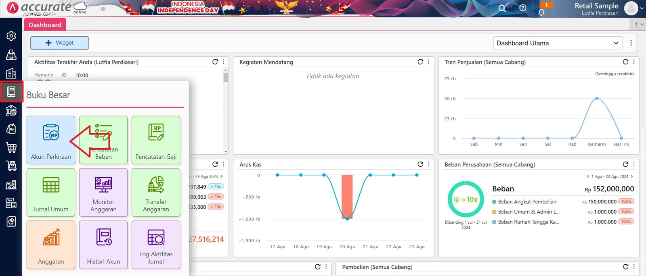Open the Anggaran module
The height and width of the screenshot is (276, 646).
coord(51,245)
